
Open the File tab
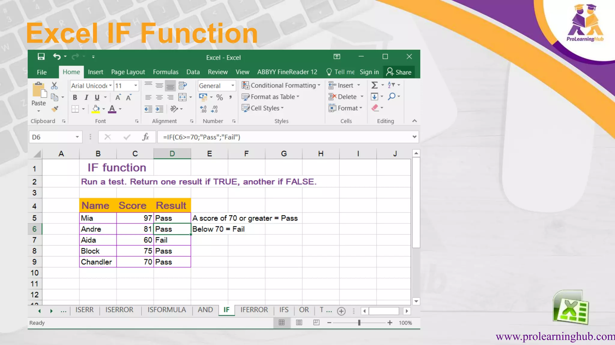coord(42,72)
